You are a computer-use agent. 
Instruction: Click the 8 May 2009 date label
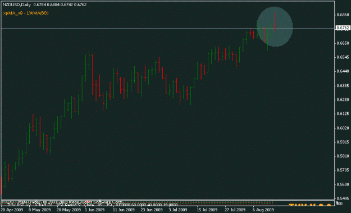[x=40, y=210]
